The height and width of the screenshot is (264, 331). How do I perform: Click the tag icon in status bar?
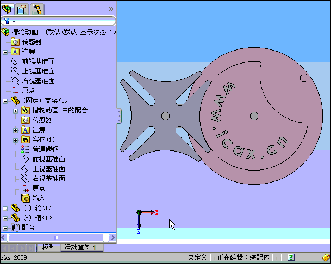pyautogui.click(x=326, y=257)
